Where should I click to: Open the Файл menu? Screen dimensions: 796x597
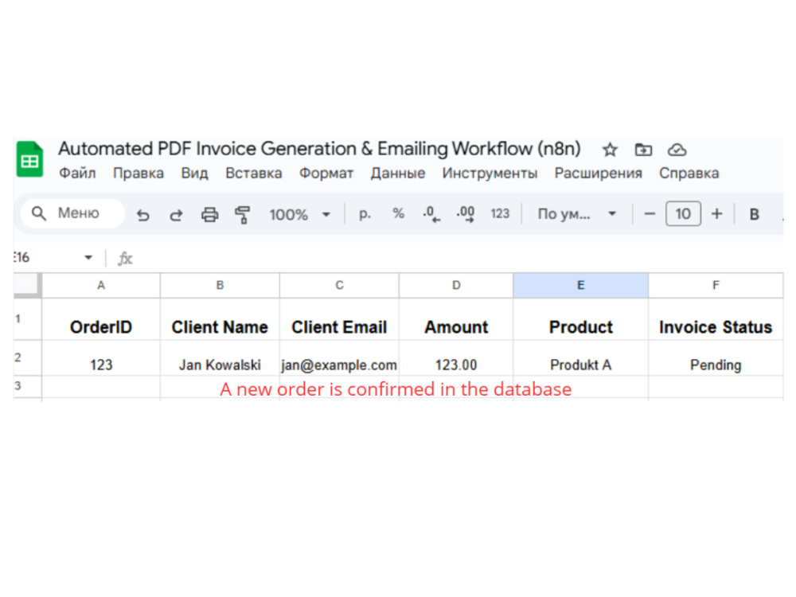pos(77,173)
